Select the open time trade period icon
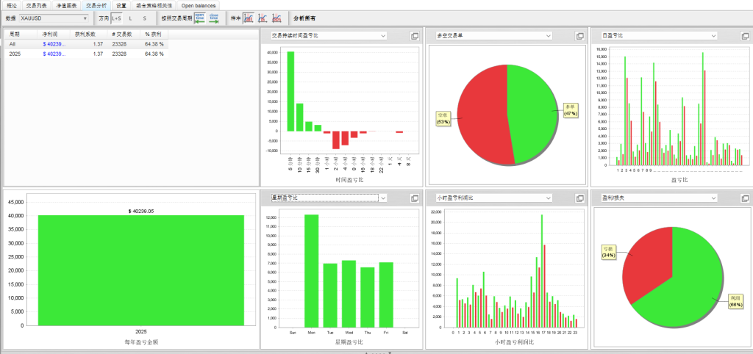This screenshot has height=354, width=753. click(x=200, y=18)
